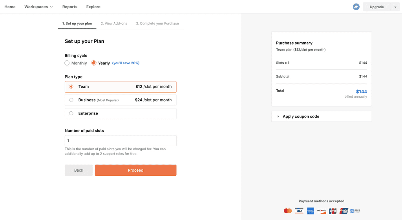Screen dimensions: 402x220
Task: Click the Visa payment icon
Action: tap(299, 211)
